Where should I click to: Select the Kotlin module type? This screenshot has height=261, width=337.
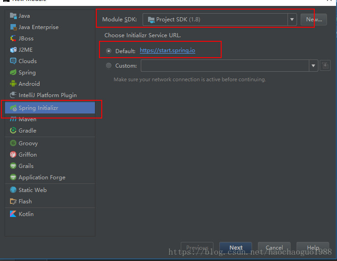point(50,214)
